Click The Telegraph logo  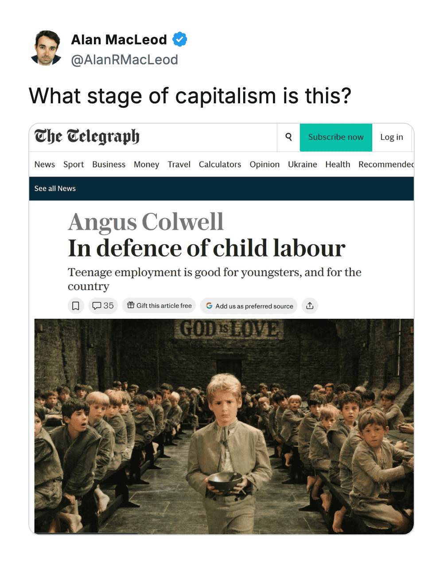click(87, 137)
